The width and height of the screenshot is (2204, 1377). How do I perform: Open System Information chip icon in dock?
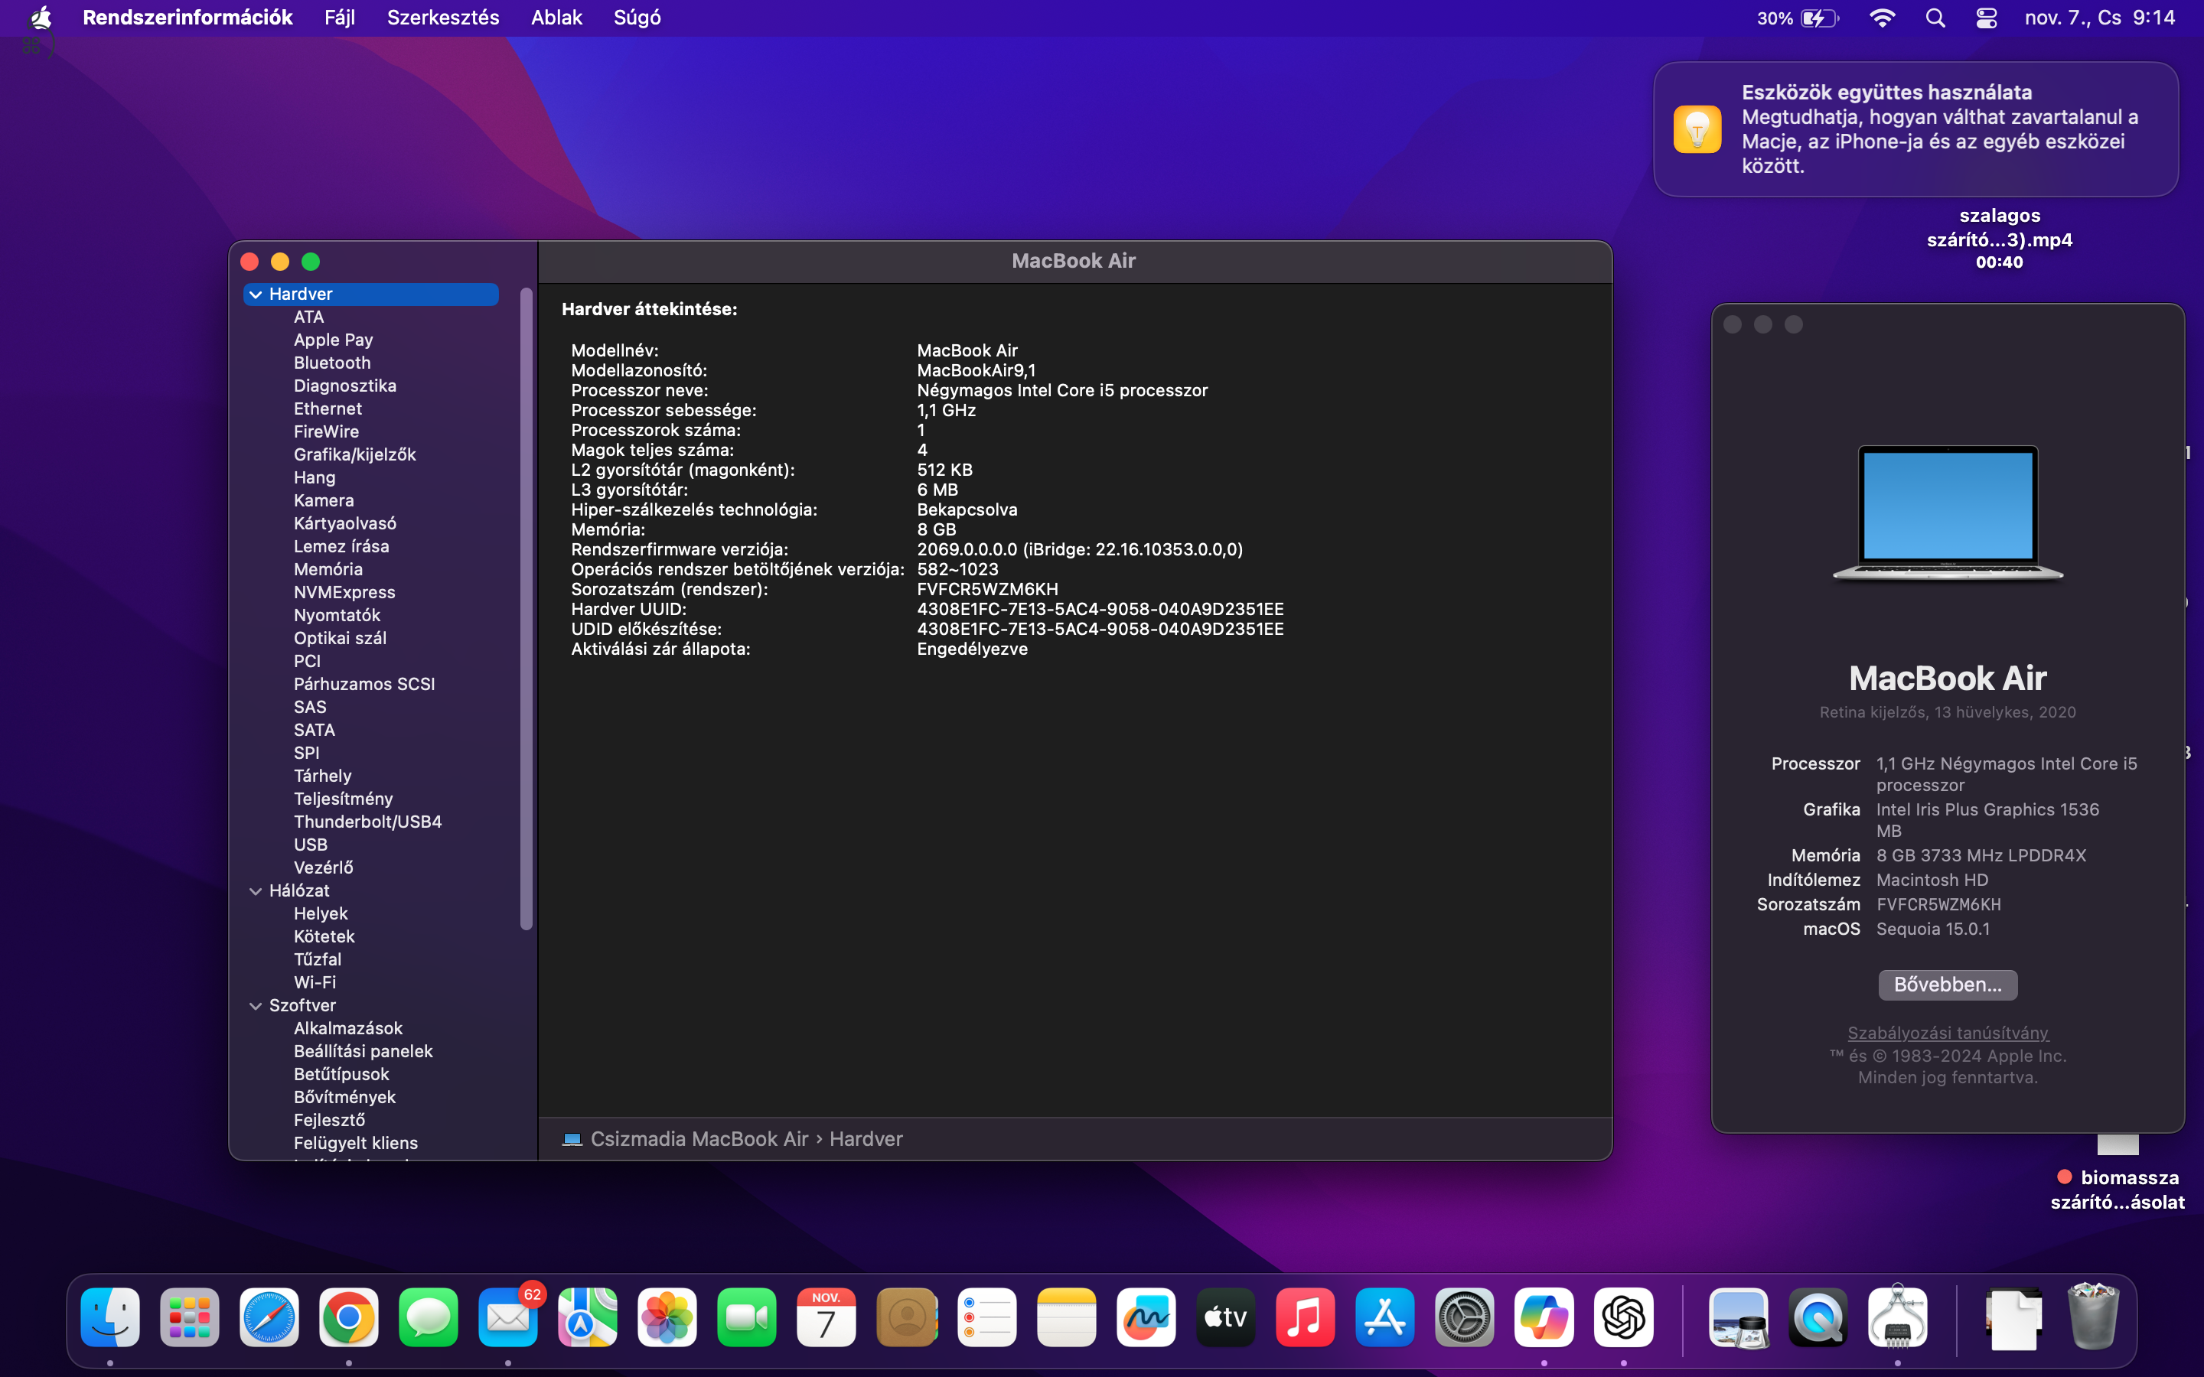point(1898,1317)
